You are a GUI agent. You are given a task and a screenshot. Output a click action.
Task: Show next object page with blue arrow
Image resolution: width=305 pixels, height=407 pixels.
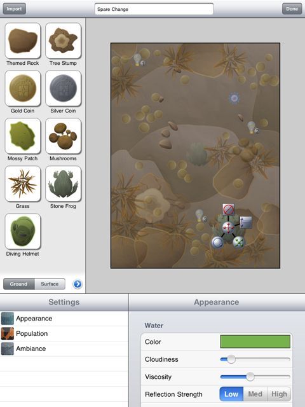[x=78, y=284]
